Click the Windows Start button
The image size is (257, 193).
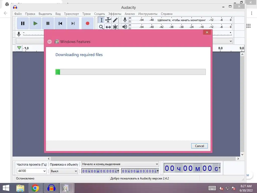6,188
